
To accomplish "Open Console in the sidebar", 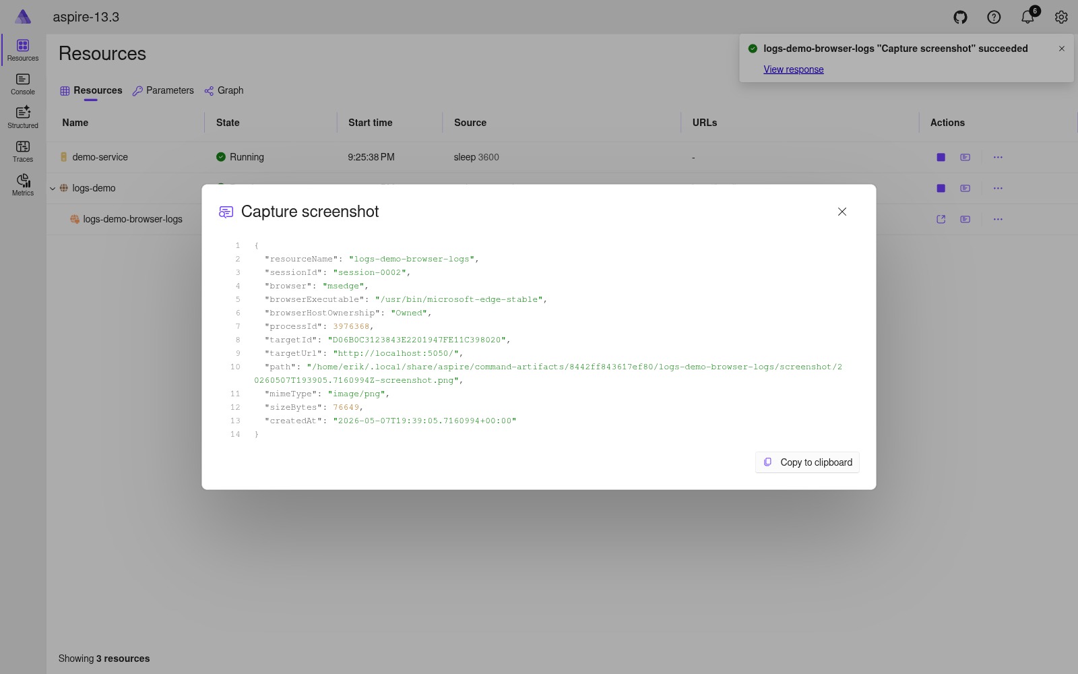I will 23,84.
